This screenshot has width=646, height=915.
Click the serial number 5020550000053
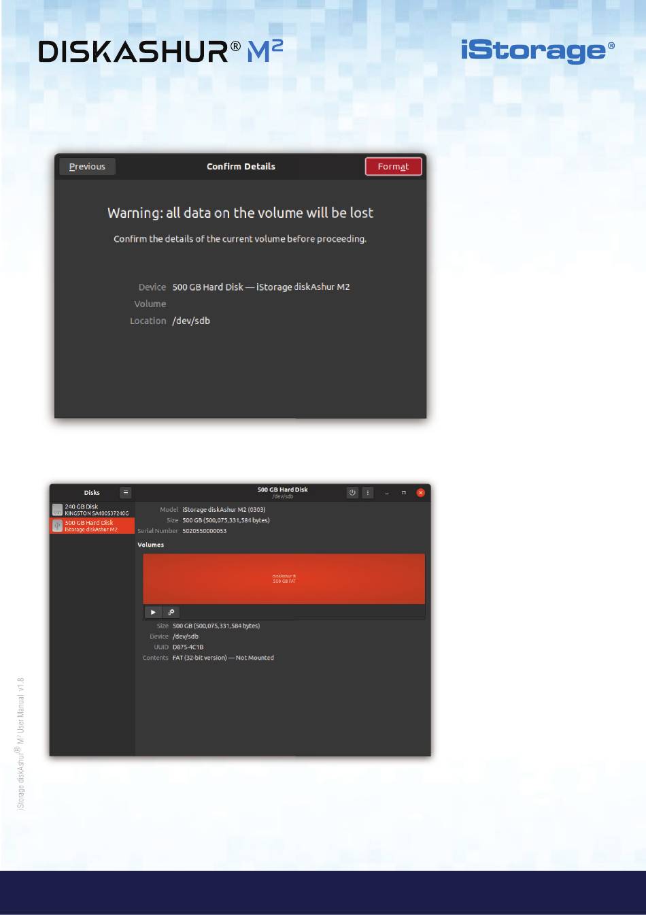click(x=205, y=531)
